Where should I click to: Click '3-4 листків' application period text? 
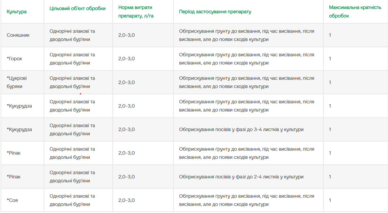click(266, 129)
